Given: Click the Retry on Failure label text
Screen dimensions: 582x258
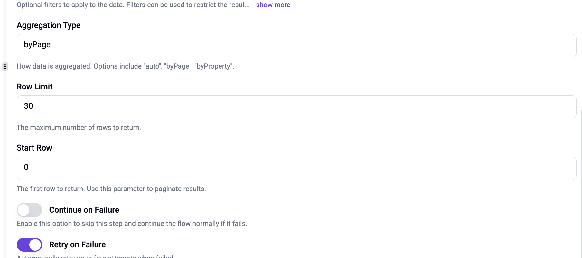Looking at the screenshot, I should pyautogui.click(x=77, y=245).
